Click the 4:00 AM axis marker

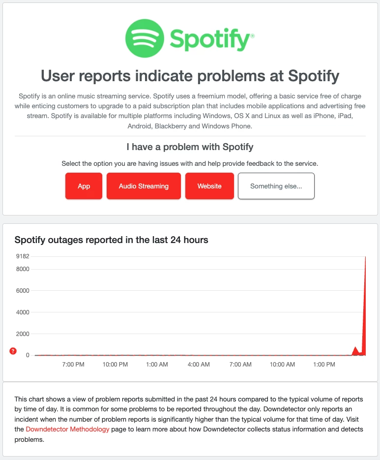click(x=199, y=365)
